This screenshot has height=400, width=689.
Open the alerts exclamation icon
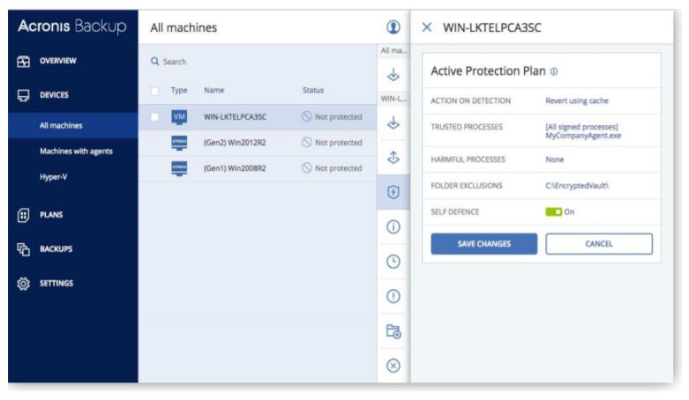tap(393, 296)
